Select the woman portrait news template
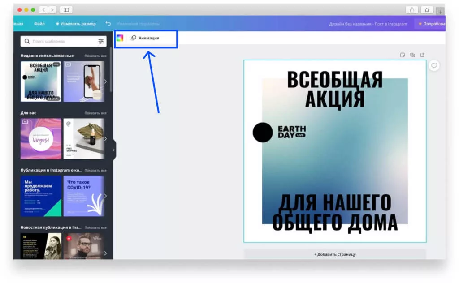 coord(41,246)
